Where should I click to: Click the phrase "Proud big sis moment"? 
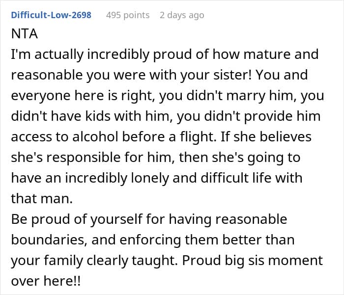(x=252, y=260)
